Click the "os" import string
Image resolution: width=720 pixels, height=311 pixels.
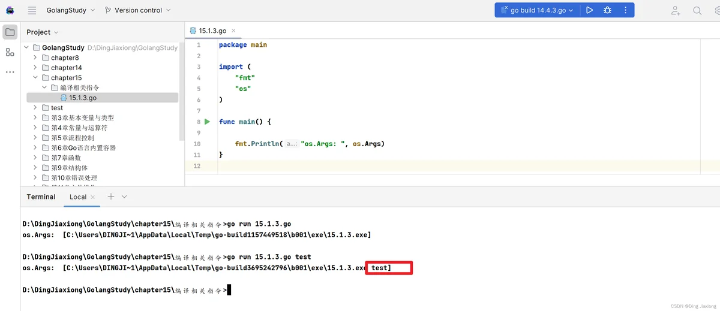point(243,89)
